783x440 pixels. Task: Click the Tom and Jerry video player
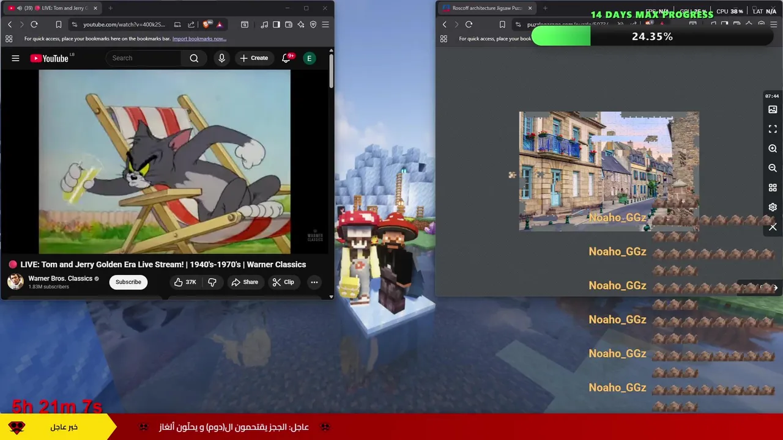coord(165,161)
